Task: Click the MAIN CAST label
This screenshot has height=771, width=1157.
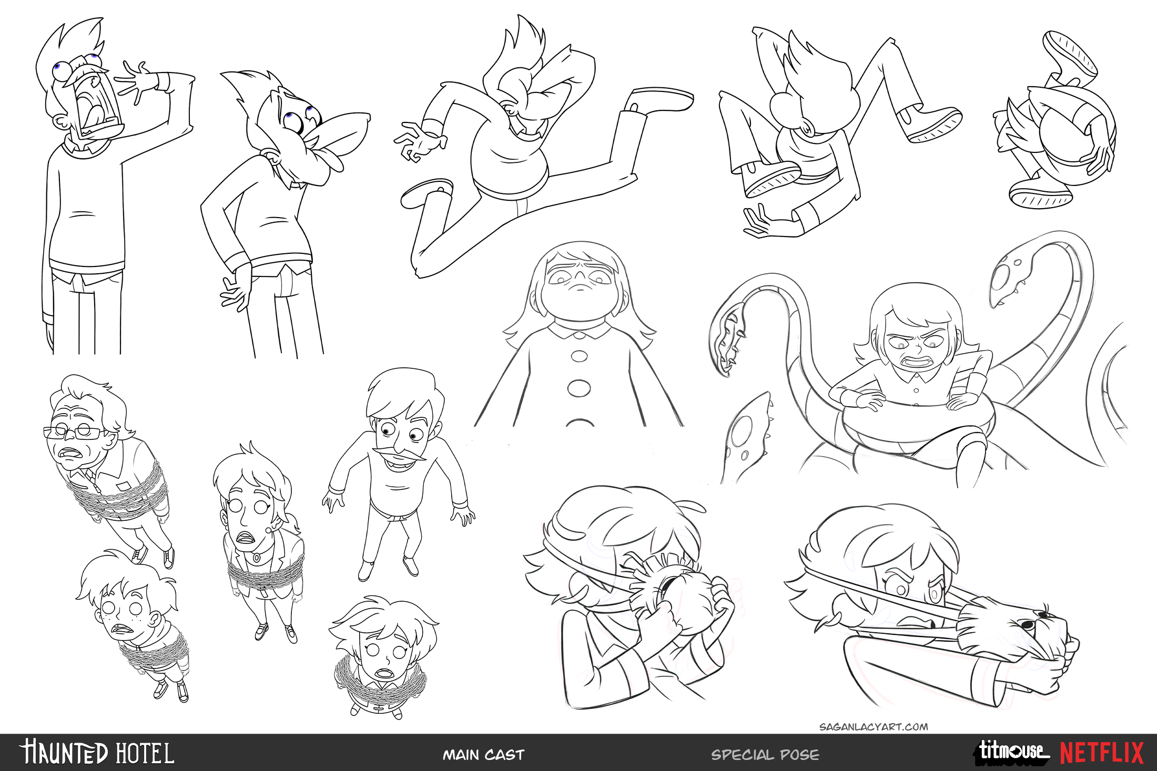Action: 483,755
